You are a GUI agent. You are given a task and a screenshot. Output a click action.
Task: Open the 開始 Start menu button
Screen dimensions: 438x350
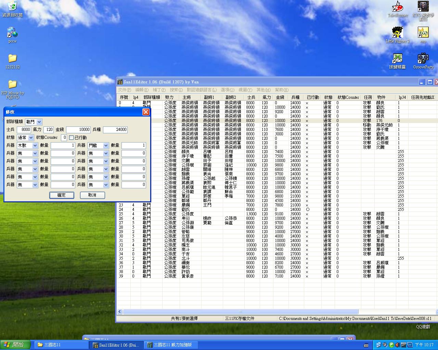coord(15,345)
